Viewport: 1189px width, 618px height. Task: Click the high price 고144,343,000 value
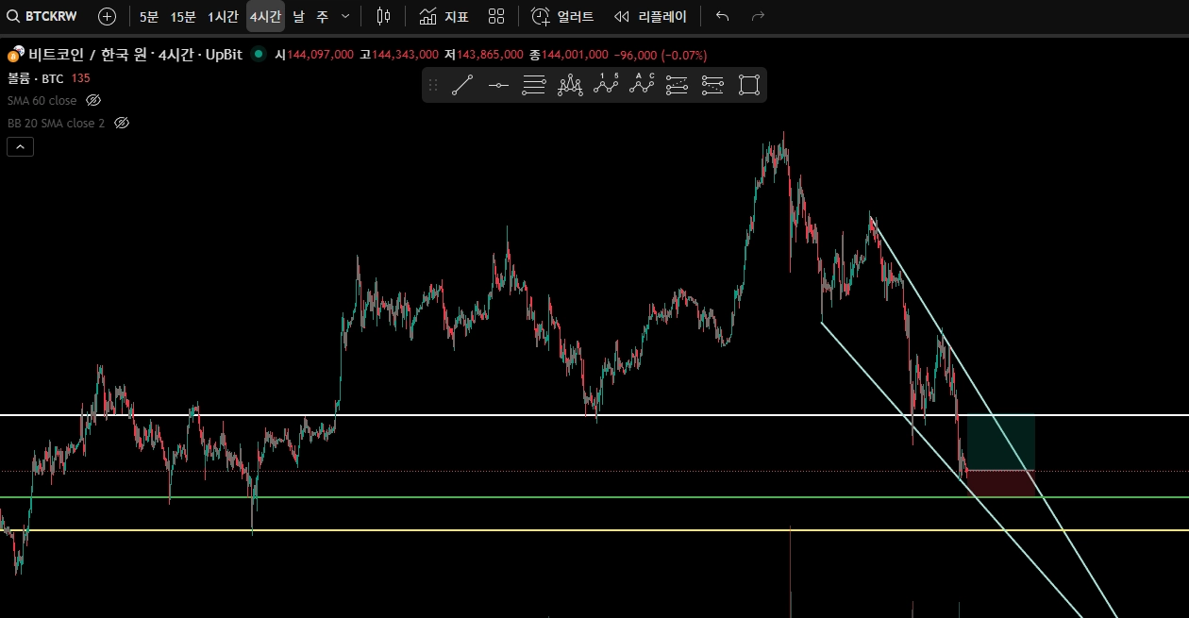399,55
